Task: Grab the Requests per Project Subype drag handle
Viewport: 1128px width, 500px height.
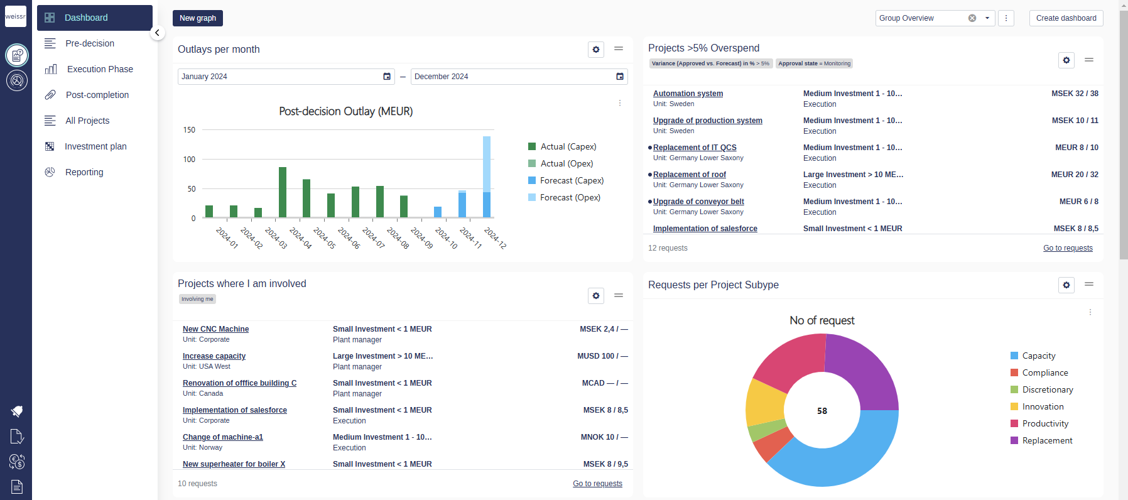Action: click(x=1089, y=284)
